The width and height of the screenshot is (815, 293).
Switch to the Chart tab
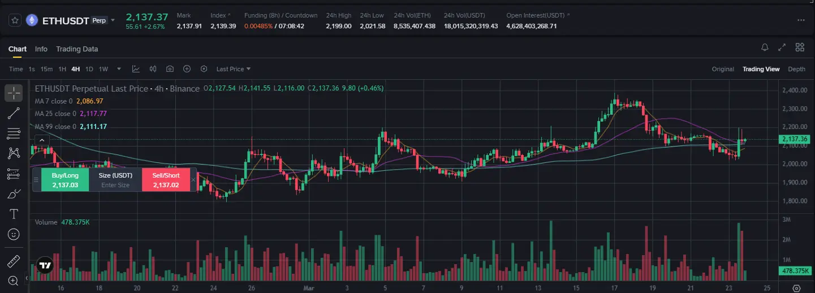point(18,49)
